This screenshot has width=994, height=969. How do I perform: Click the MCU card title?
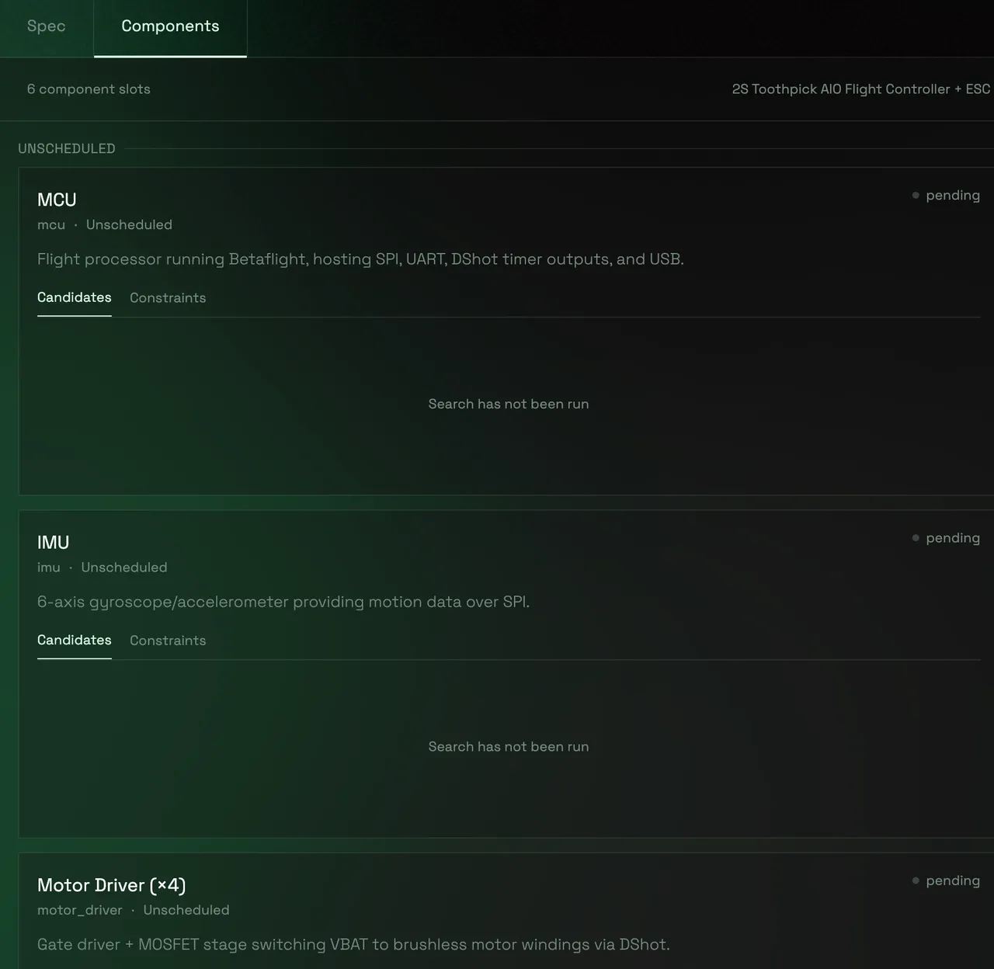coord(57,200)
